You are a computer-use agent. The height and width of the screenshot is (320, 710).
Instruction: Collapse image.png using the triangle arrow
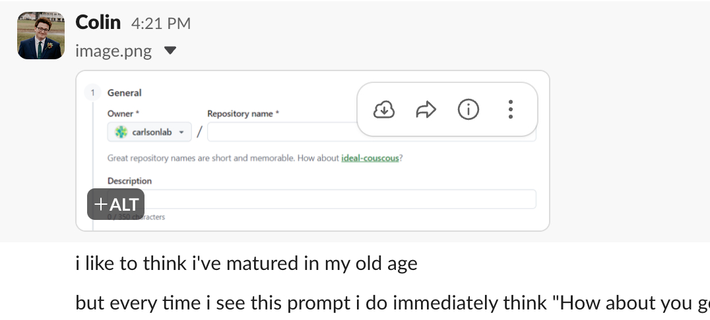click(170, 51)
